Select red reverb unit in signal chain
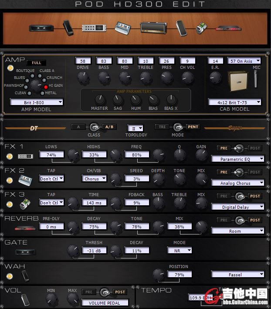This screenshot has height=309, width=271. pos(228,29)
